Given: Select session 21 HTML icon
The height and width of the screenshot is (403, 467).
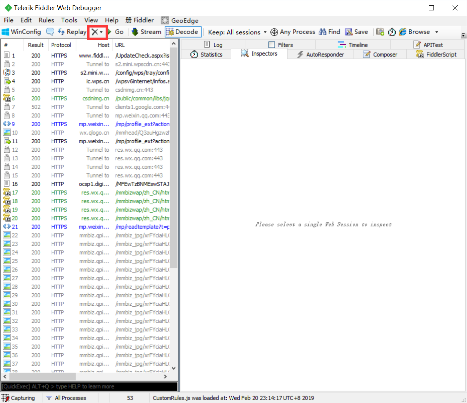Looking at the screenshot, I should [x=7, y=226].
